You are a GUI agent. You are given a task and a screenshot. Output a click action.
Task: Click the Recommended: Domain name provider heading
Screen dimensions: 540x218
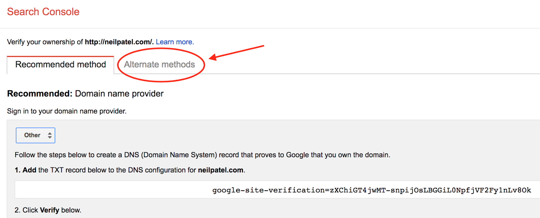pyautogui.click(x=85, y=93)
